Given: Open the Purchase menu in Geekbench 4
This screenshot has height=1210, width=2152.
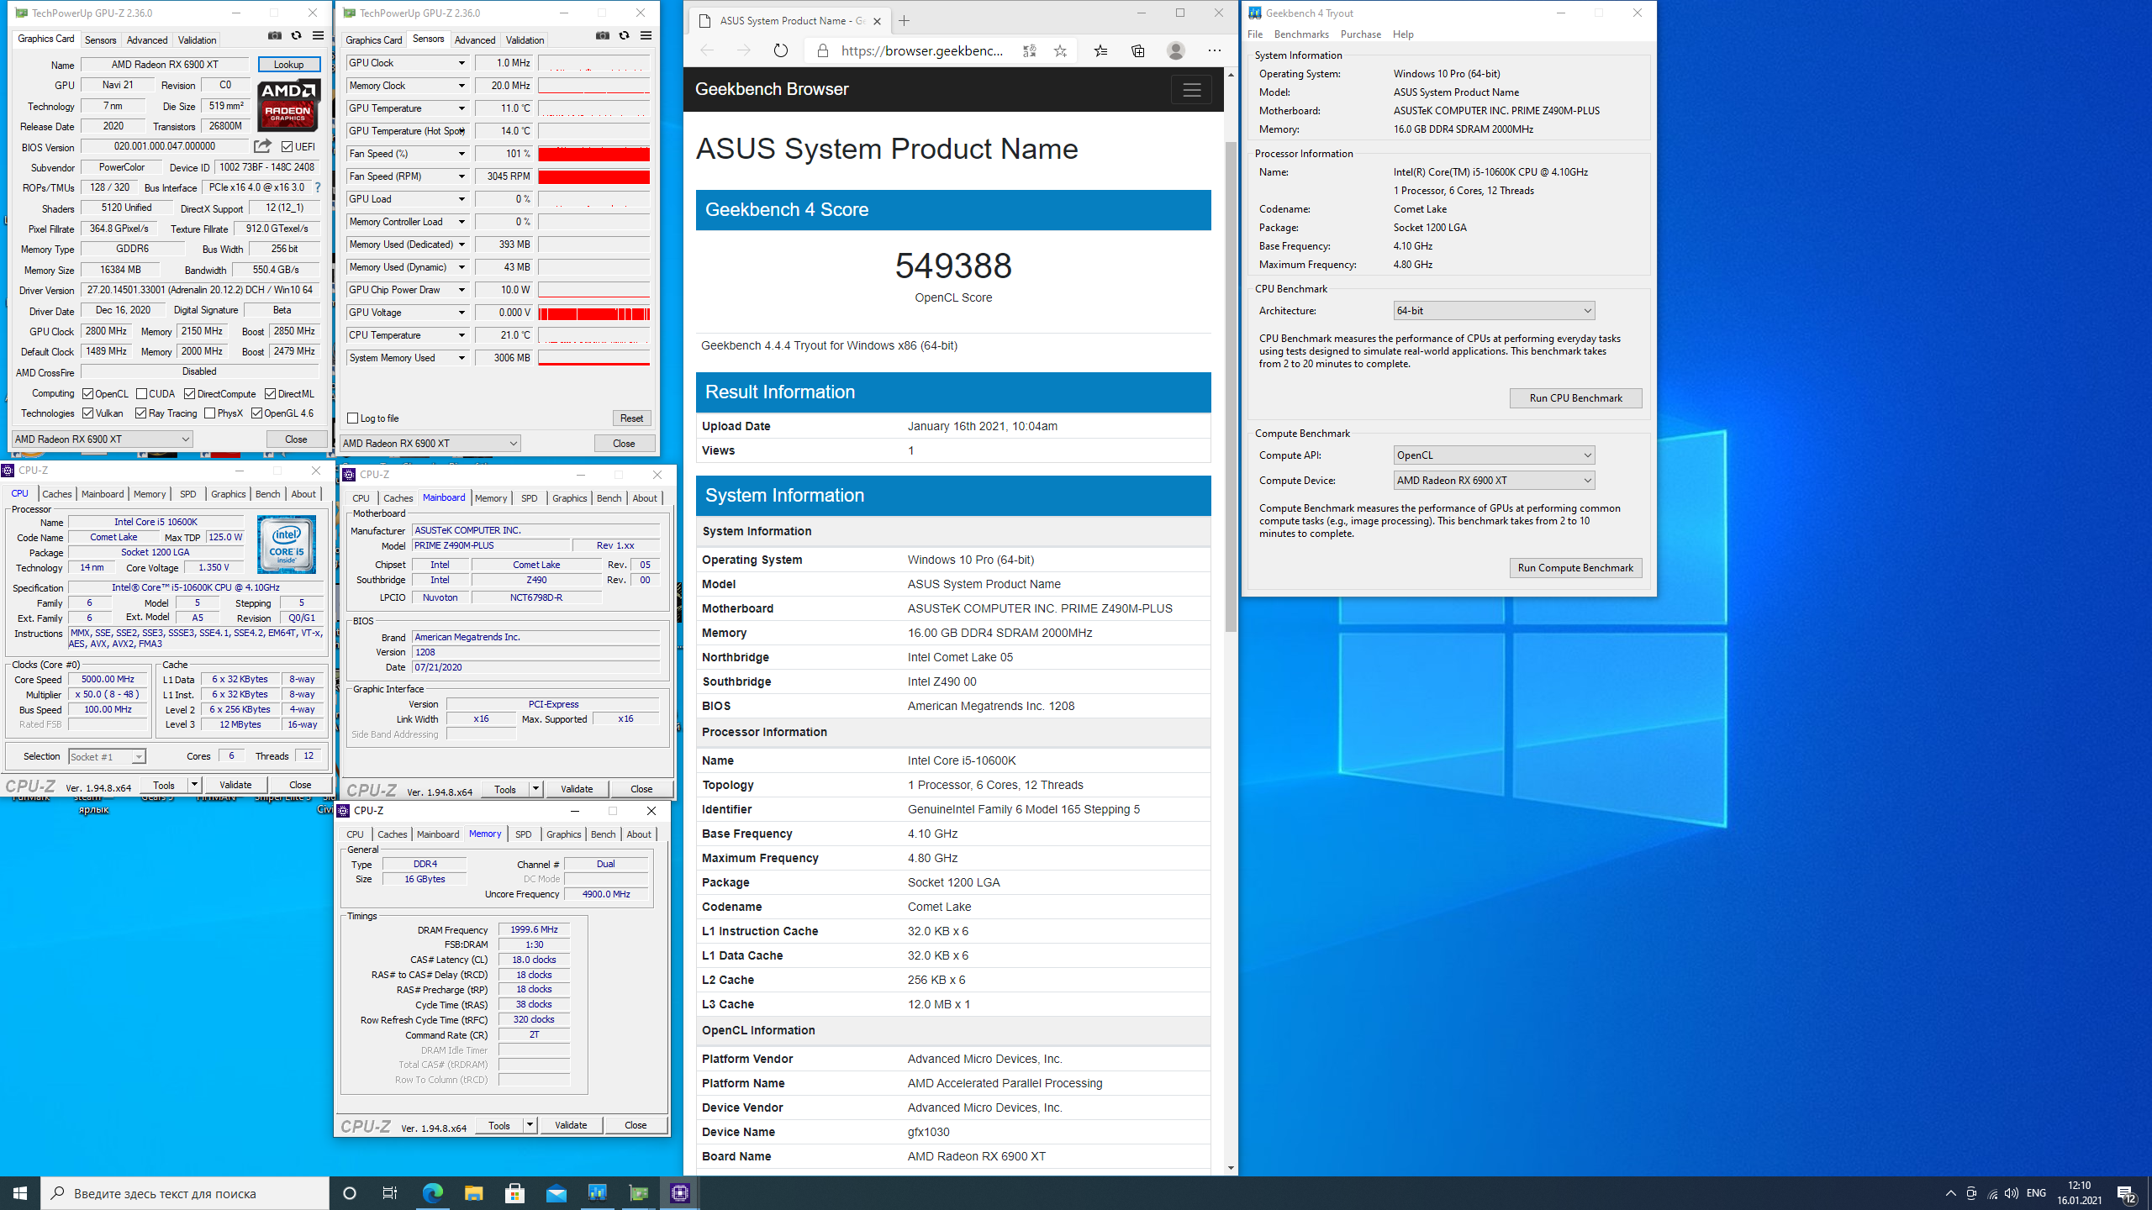Looking at the screenshot, I should click(1360, 34).
